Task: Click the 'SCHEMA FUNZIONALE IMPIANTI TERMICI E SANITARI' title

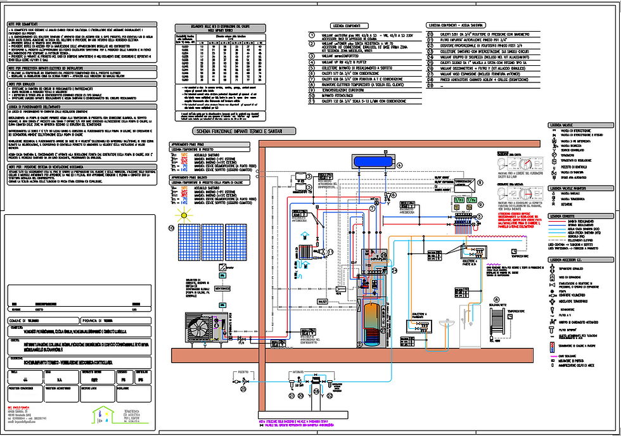Action: (245, 131)
